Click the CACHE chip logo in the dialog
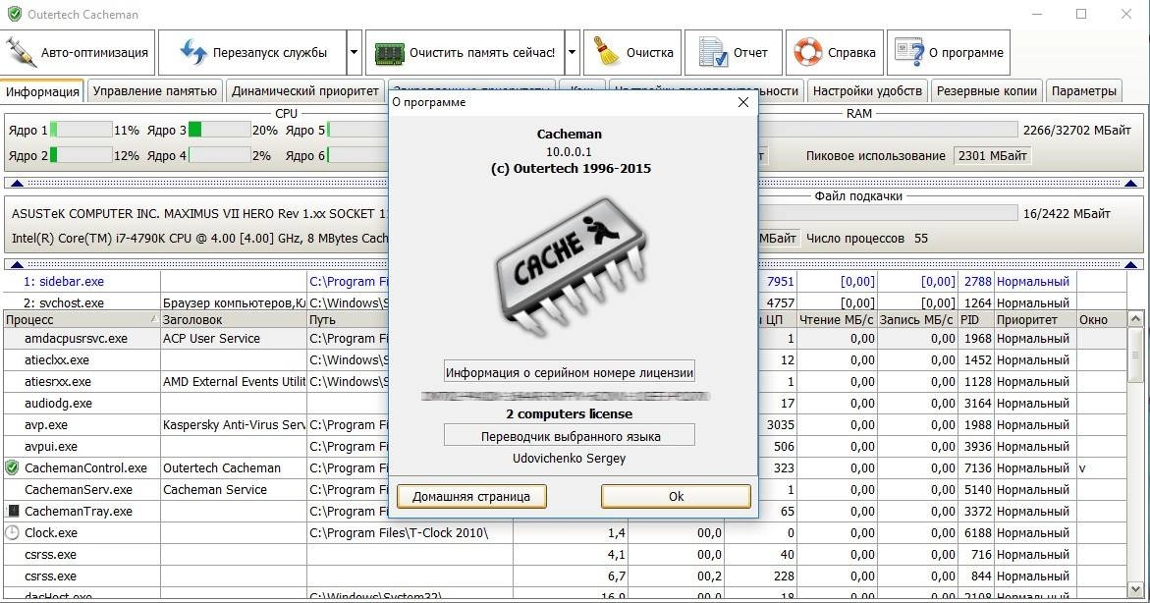The image size is (1150, 603). click(x=572, y=266)
